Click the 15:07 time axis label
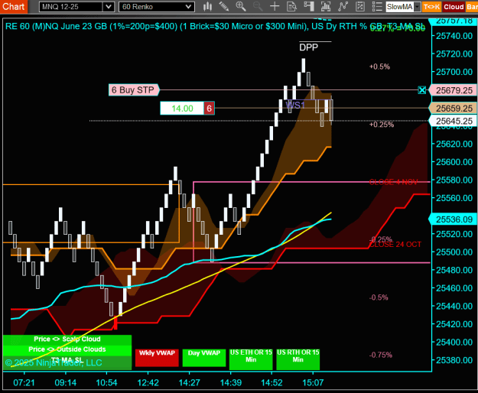478x393 pixels. 313,383
